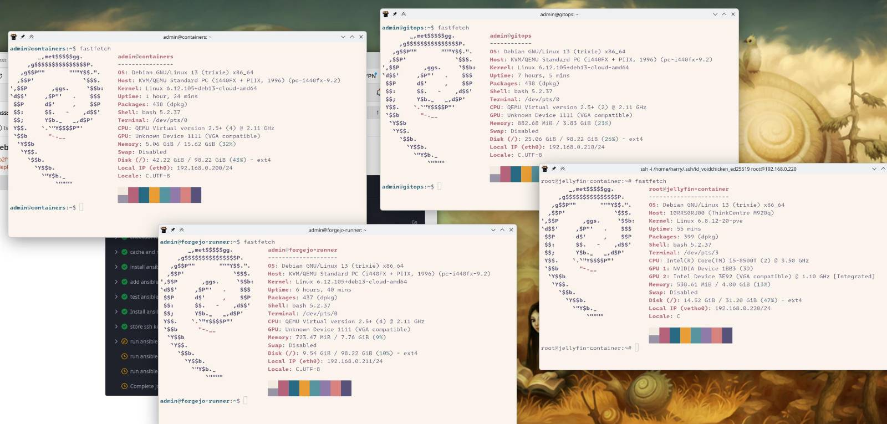Open the "Complete j" step row
The height and width of the screenshot is (424, 887).
(x=135, y=386)
